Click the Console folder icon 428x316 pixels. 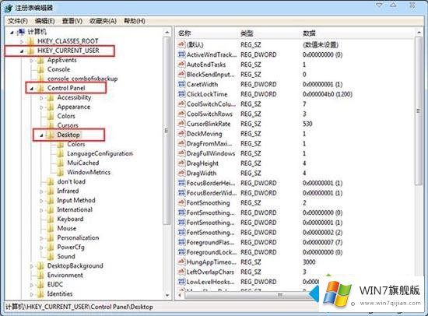point(40,69)
